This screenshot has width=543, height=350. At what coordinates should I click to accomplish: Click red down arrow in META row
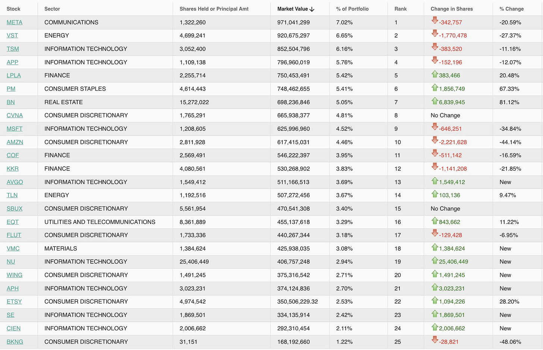[x=434, y=20]
